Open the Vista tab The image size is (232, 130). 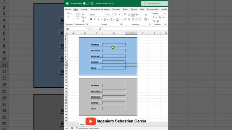142,9
